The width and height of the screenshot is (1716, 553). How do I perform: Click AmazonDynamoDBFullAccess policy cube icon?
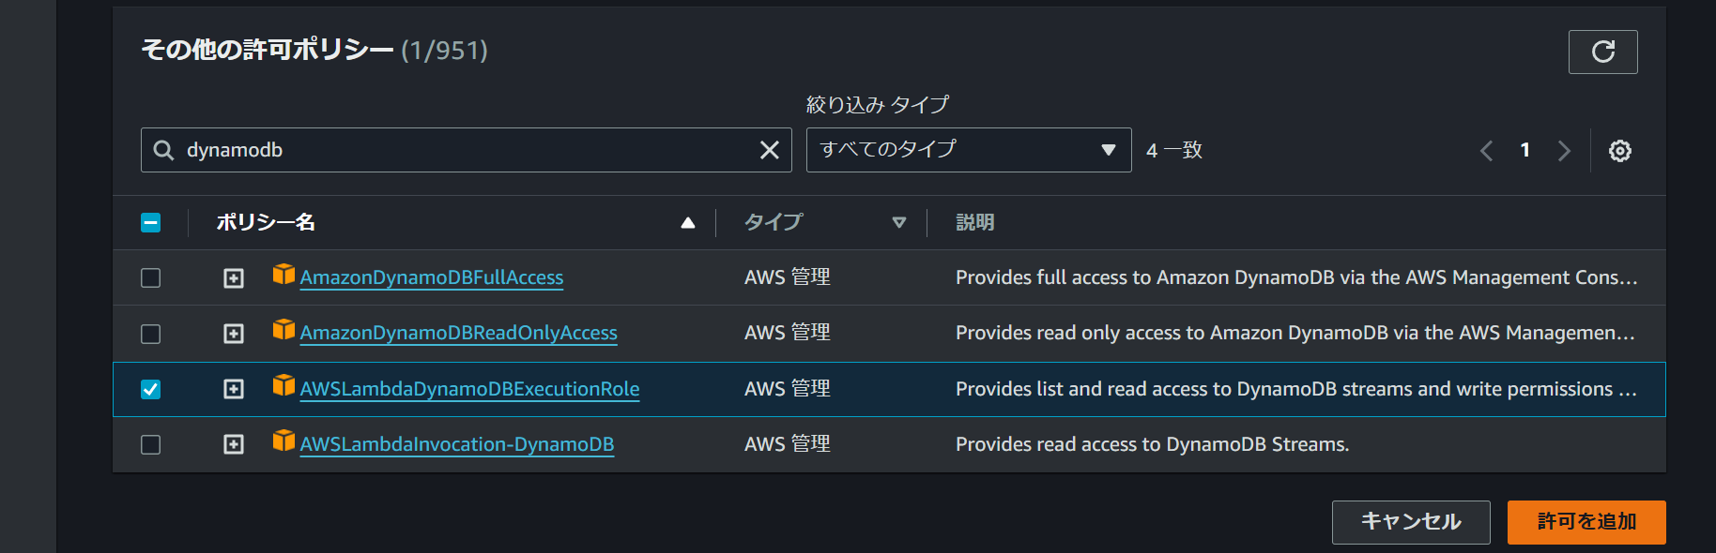tap(283, 274)
